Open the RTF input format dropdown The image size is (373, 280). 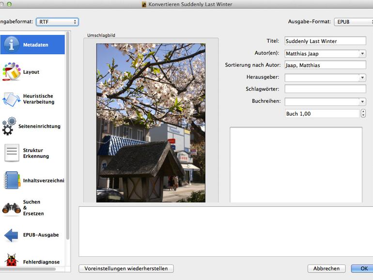point(57,22)
